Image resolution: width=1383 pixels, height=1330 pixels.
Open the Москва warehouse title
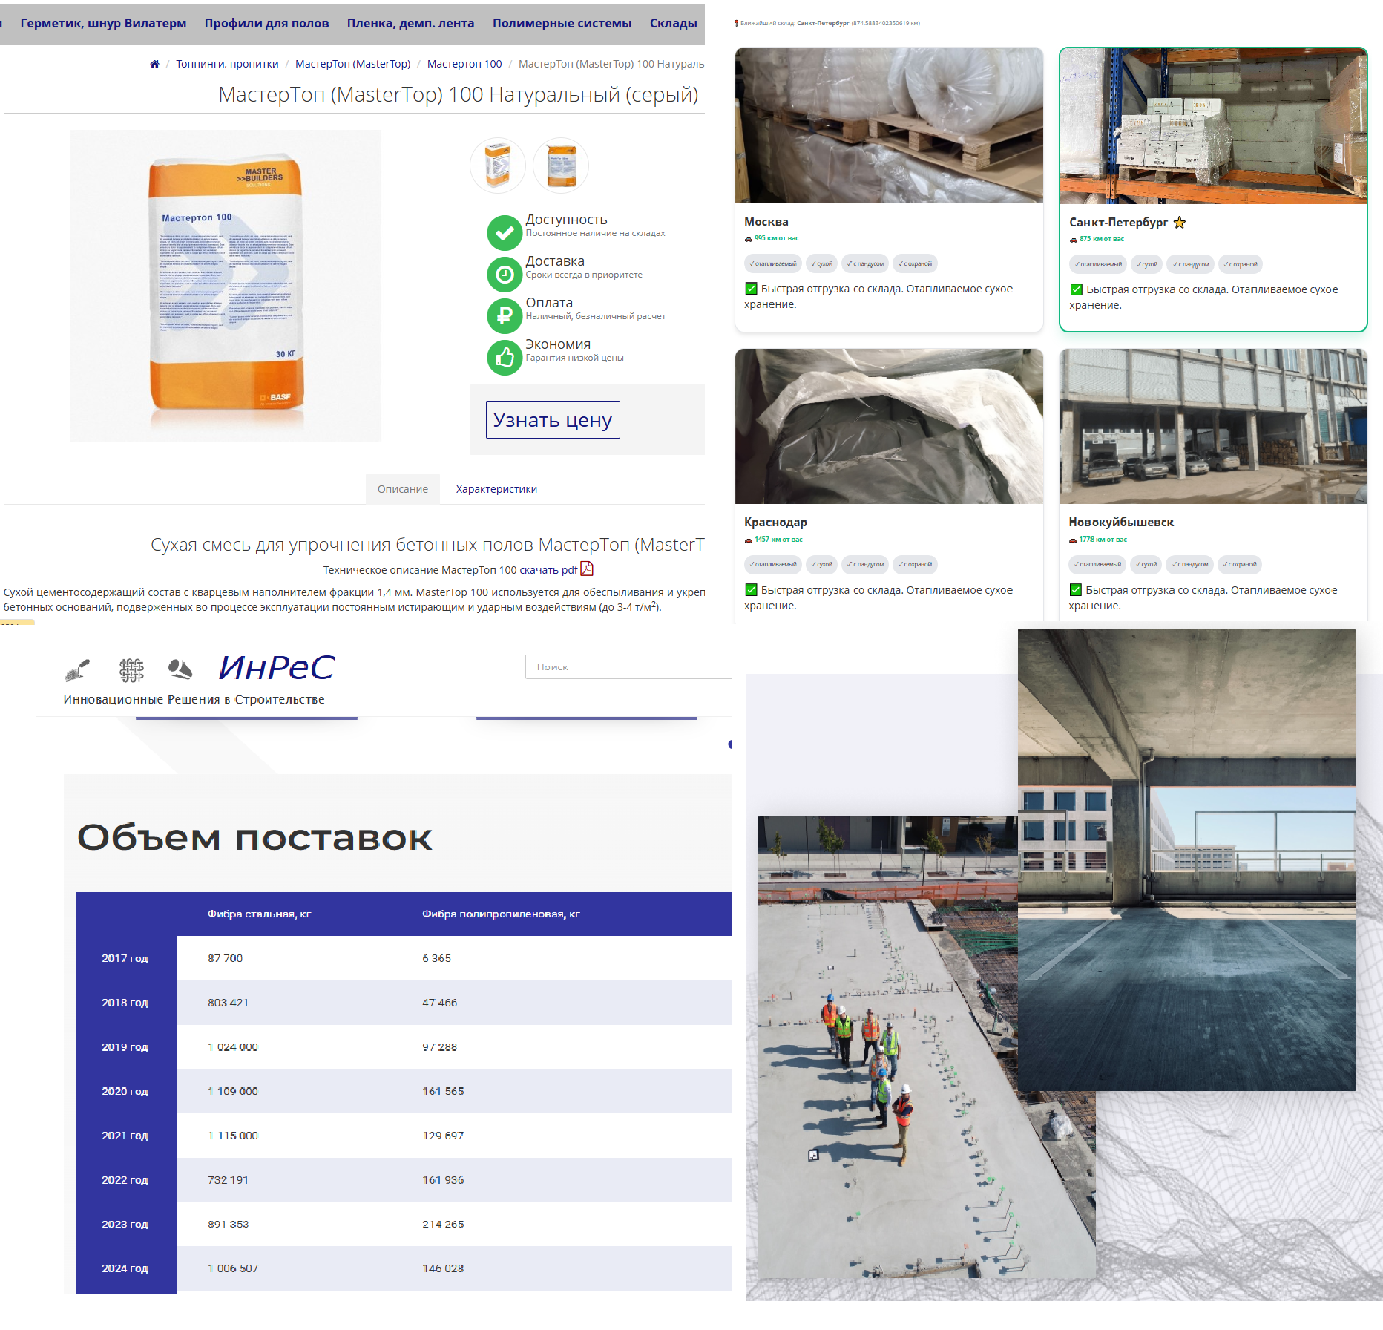coord(766,222)
